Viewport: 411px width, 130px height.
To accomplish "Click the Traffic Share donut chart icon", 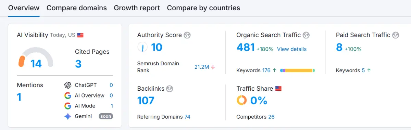I will [242, 101].
